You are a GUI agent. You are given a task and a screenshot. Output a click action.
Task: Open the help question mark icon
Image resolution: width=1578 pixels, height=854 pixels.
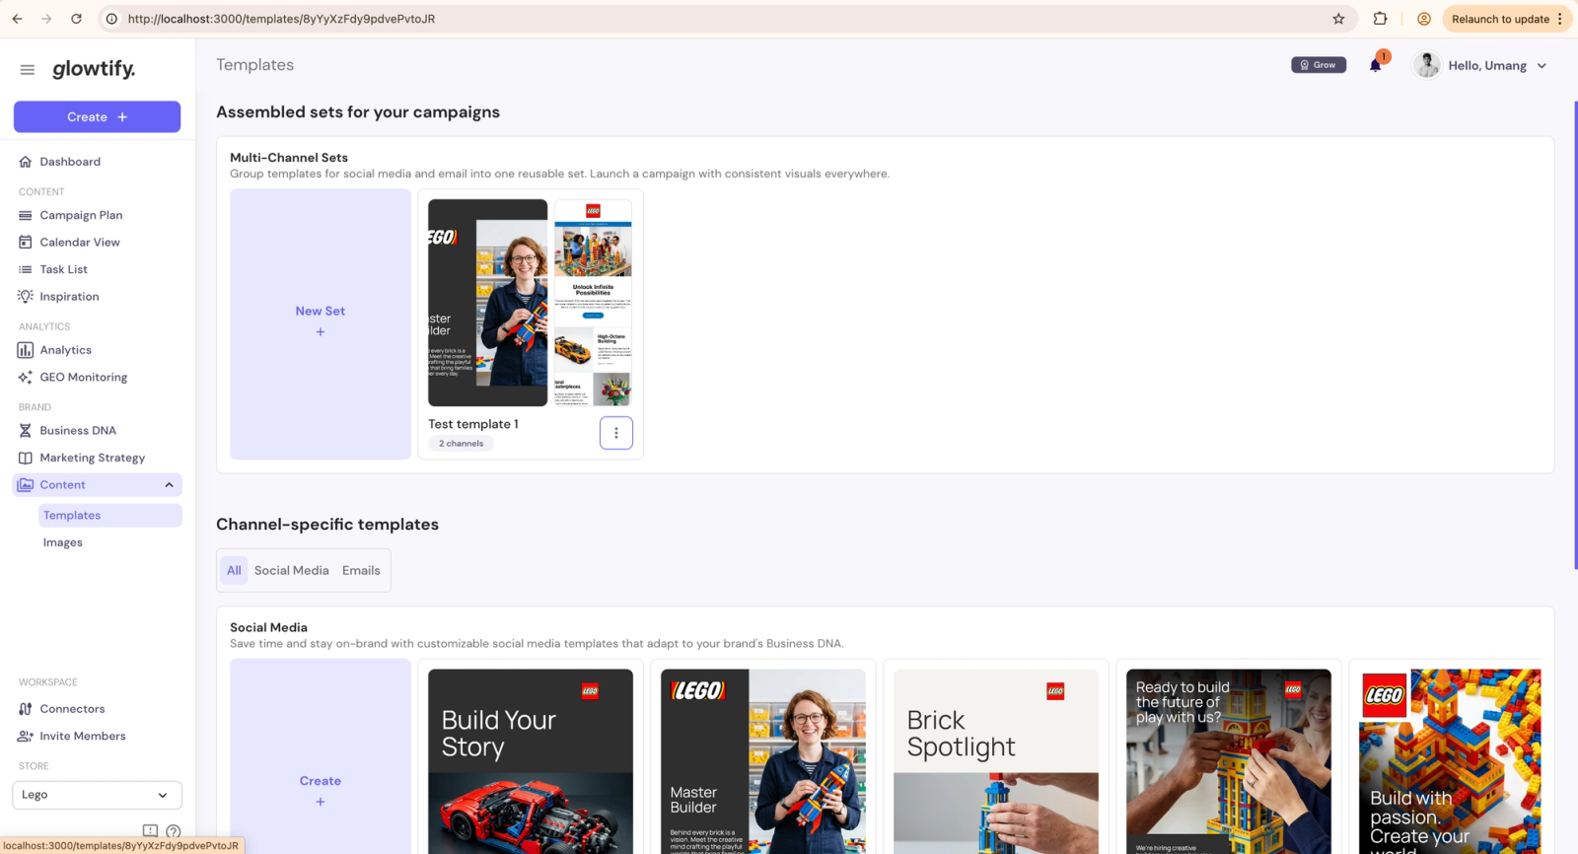pos(174,831)
